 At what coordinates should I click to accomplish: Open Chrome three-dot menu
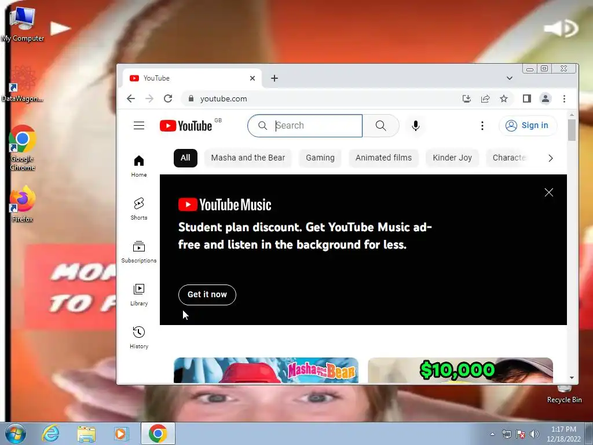[x=564, y=99]
